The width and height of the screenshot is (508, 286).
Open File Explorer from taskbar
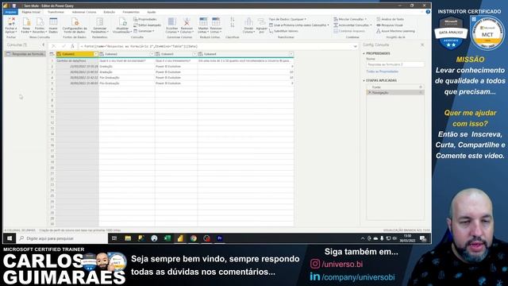click(x=128, y=238)
